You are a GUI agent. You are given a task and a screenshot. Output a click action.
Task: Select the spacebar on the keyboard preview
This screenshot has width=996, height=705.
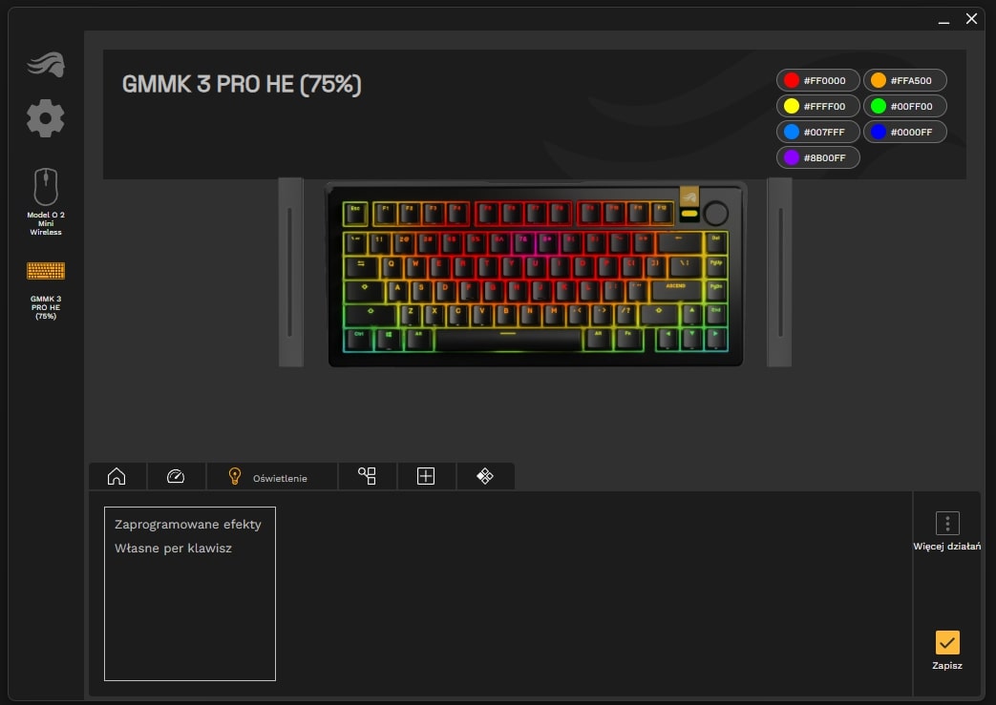click(508, 339)
